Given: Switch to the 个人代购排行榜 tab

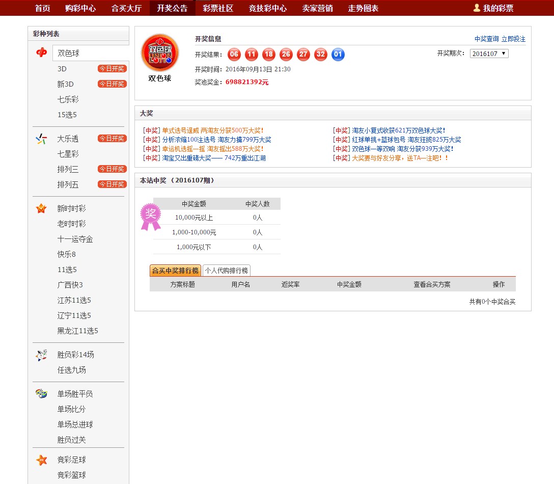Looking at the screenshot, I should tap(227, 271).
